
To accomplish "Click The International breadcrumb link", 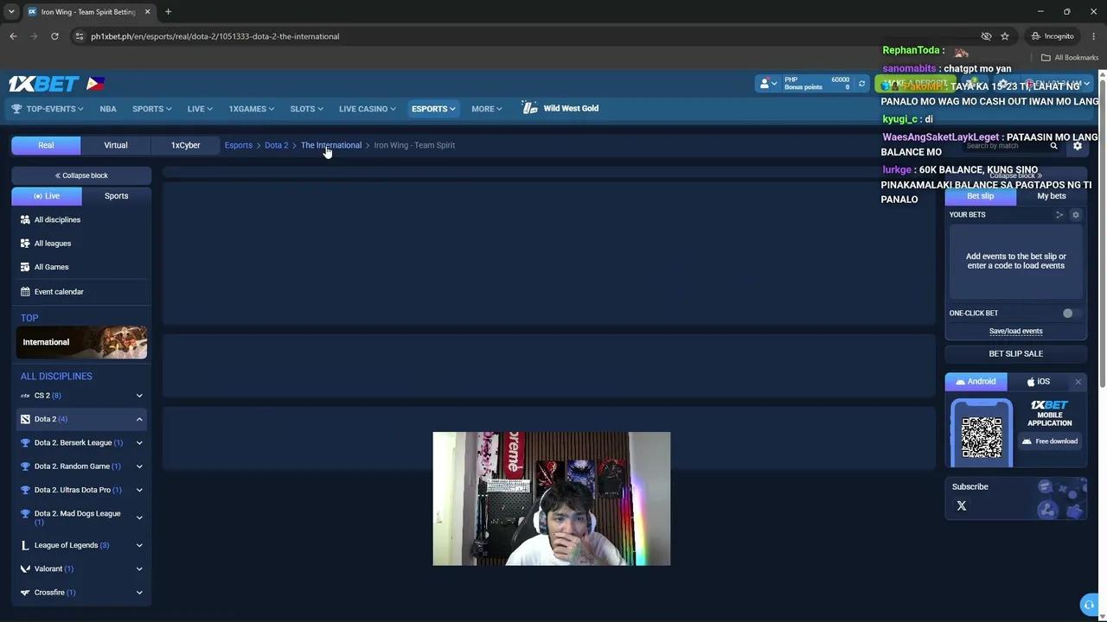I will click(x=331, y=145).
